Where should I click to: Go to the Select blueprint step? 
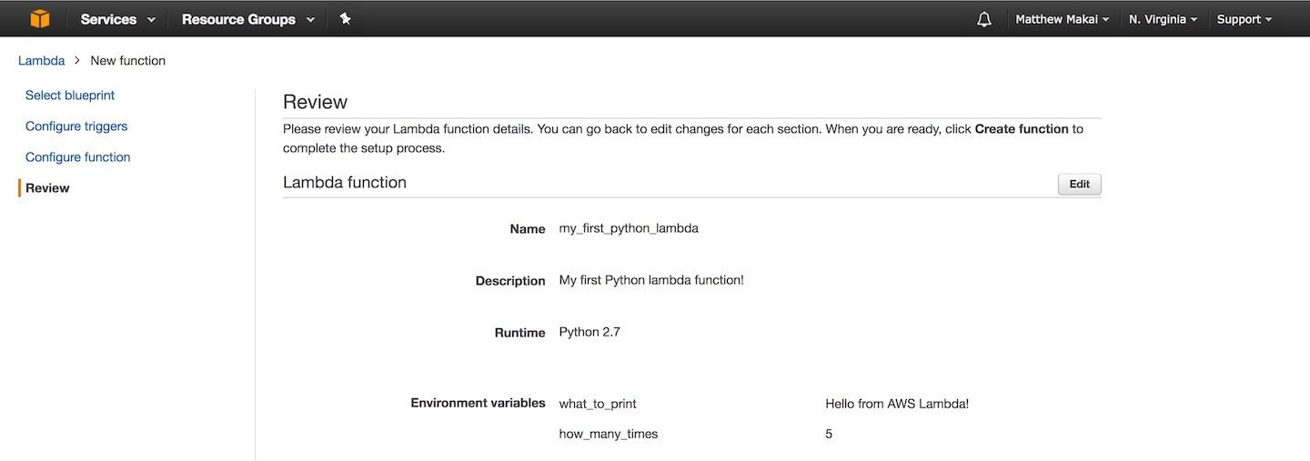click(x=70, y=95)
